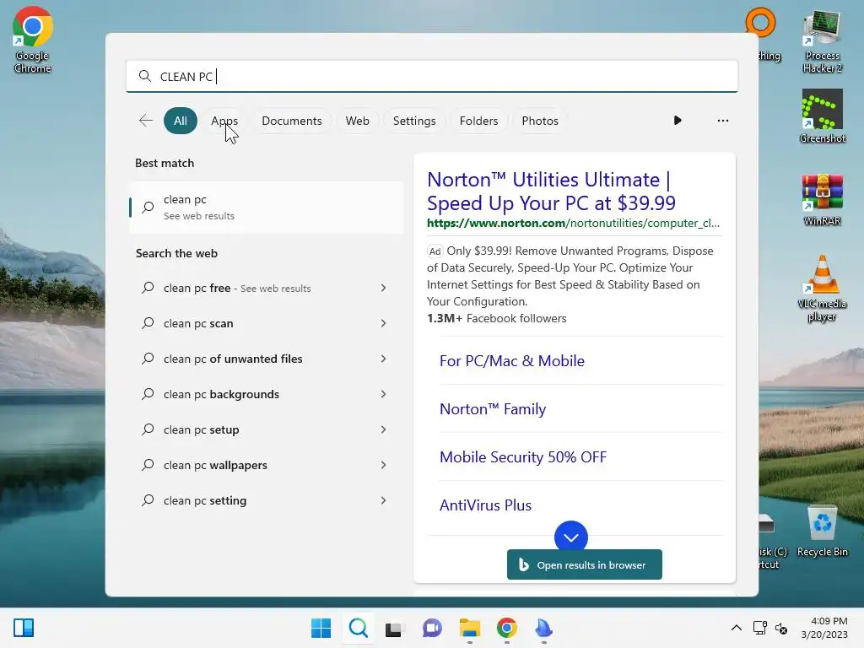Click the magnifier icon in search box
The image size is (864, 648).
[145, 76]
